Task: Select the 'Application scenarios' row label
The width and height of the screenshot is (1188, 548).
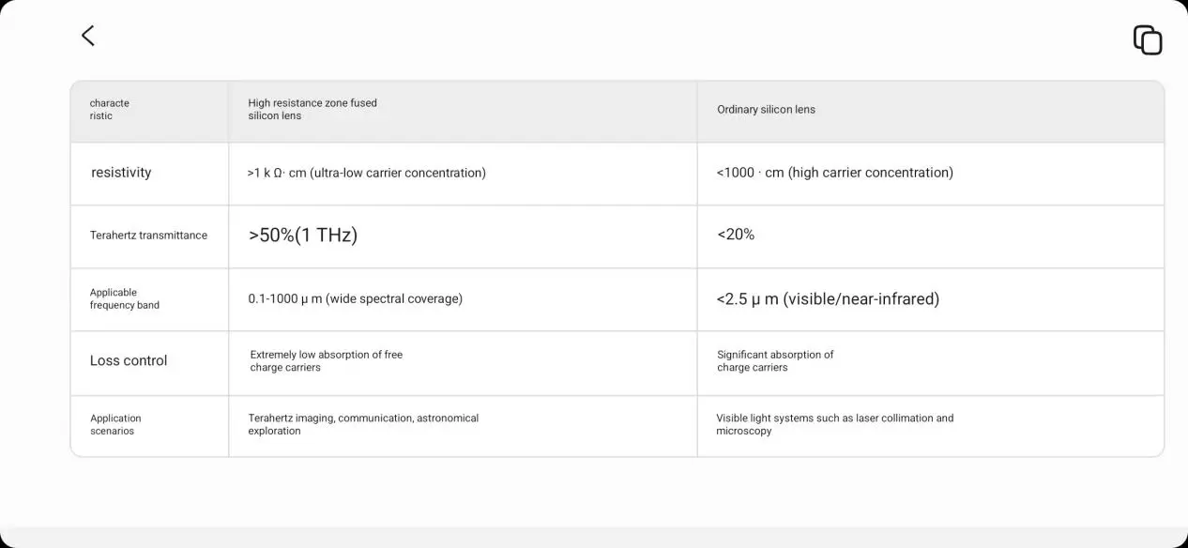Action: click(x=115, y=425)
